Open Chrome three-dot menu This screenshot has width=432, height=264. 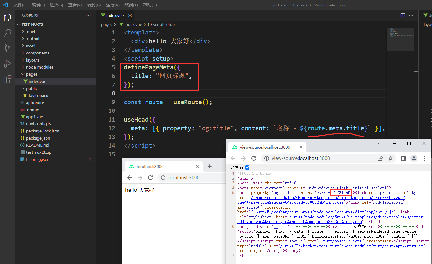(x=425, y=158)
